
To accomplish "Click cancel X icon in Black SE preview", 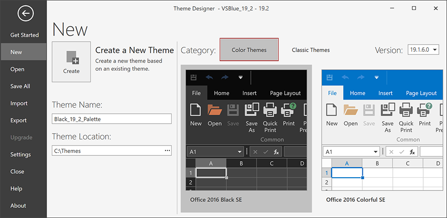I will (255, 152).
